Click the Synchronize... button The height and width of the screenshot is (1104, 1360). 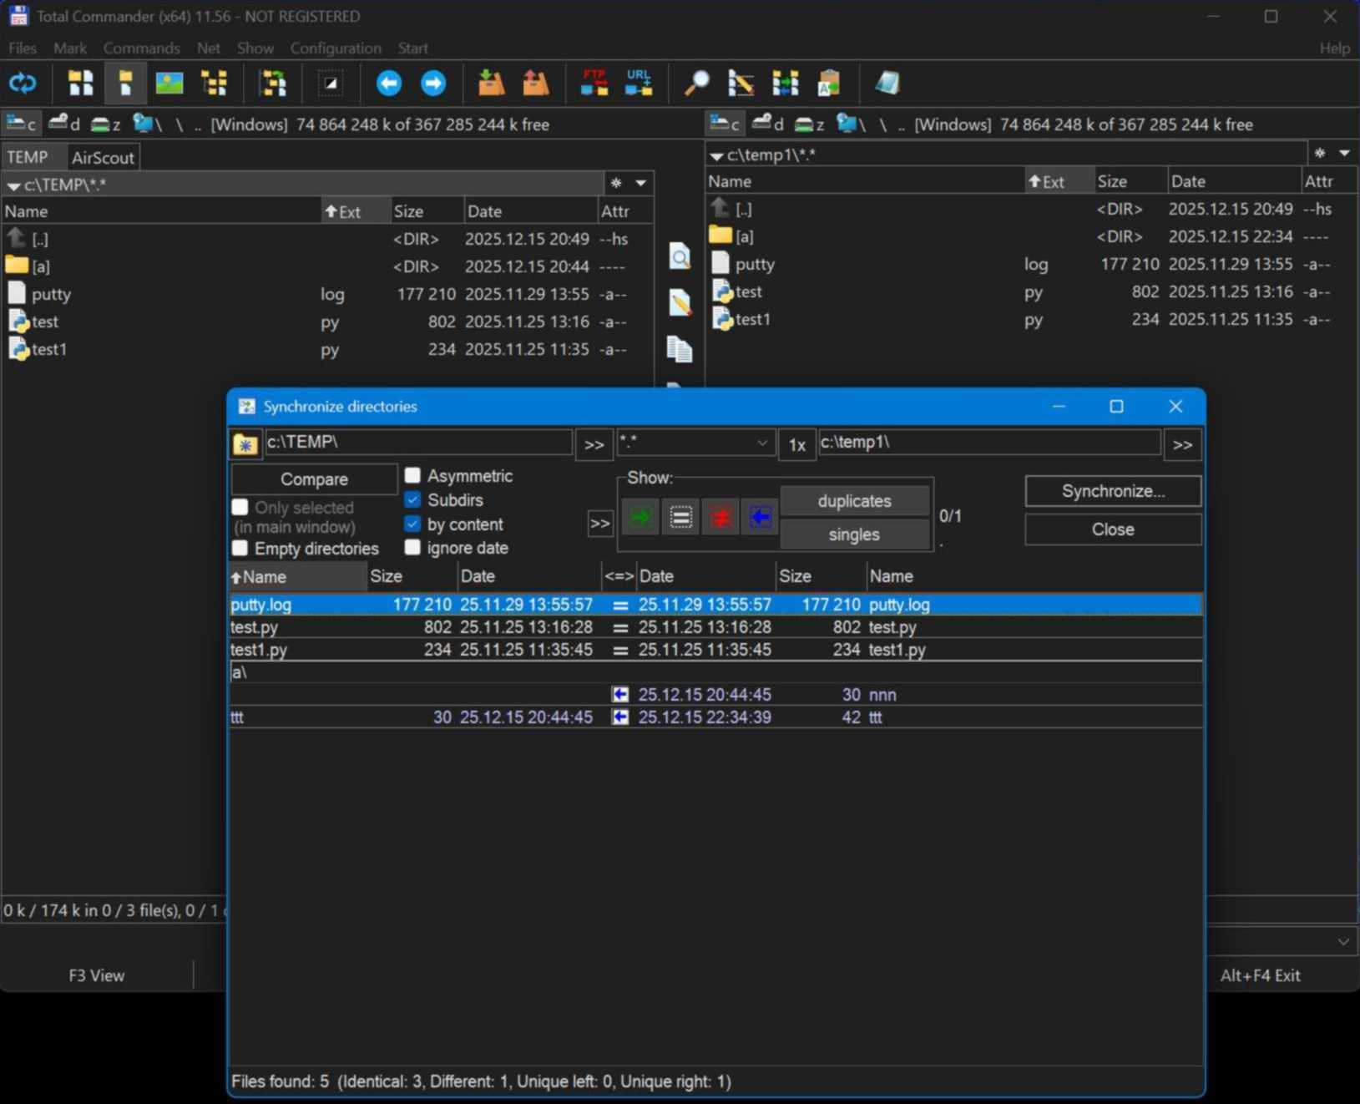pyautogui.click(x=1112, y=491)
